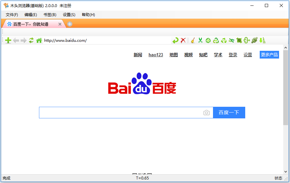Screen dimensions: 290x183
Task: Click the green plus new-tab toolbar icon
Action: click(x=8, y=41)
